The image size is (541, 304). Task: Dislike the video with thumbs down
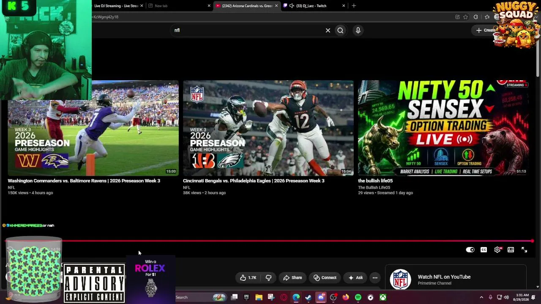(268, 278)
